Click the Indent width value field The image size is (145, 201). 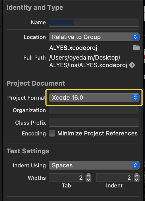[x=114, y=178]
